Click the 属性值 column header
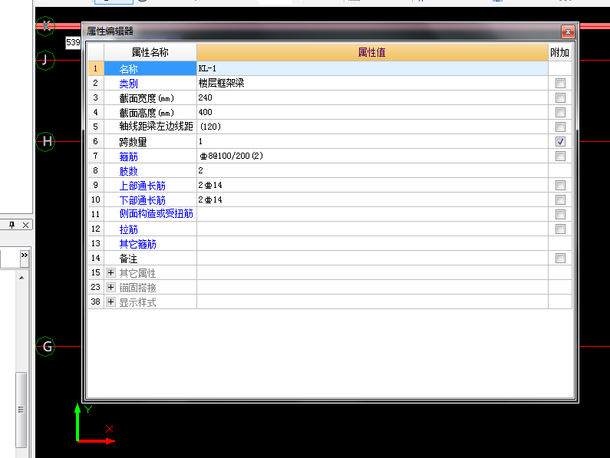Viewport: 610px width, 458px height. tap(372, 52)
